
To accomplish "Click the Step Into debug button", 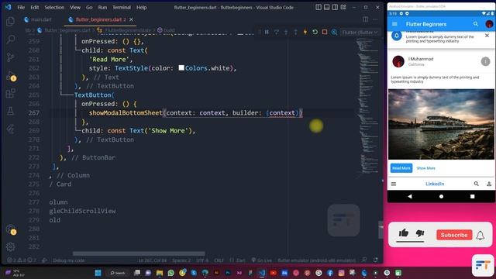I will point(286,33).
